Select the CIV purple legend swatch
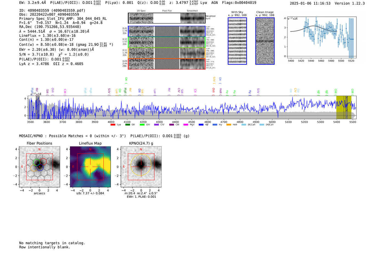The width and height of the screenshot is (384, 262). (157, 125)
